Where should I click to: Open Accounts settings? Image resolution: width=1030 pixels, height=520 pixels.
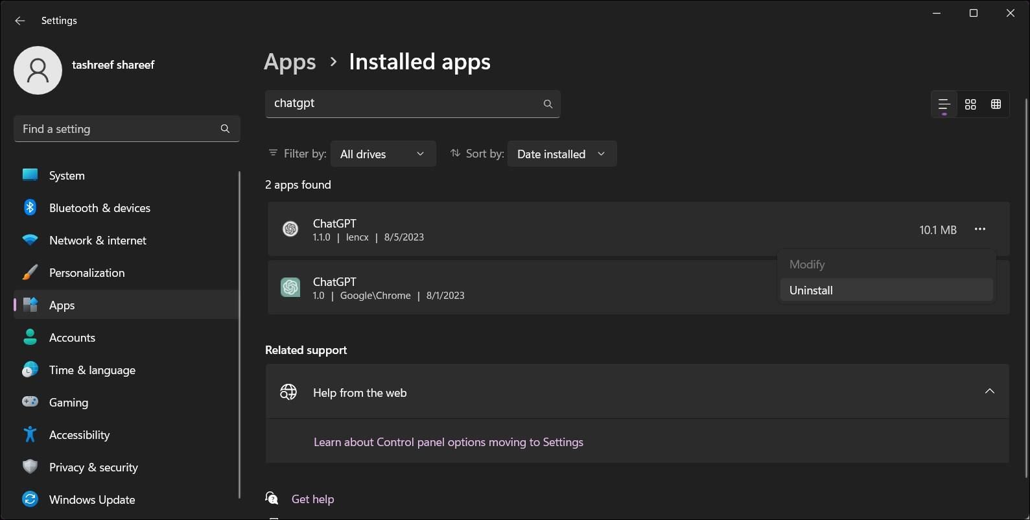coord(126,337)
